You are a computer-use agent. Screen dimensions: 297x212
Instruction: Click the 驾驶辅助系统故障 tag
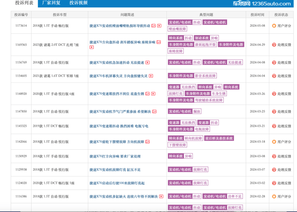coord(209,100)
